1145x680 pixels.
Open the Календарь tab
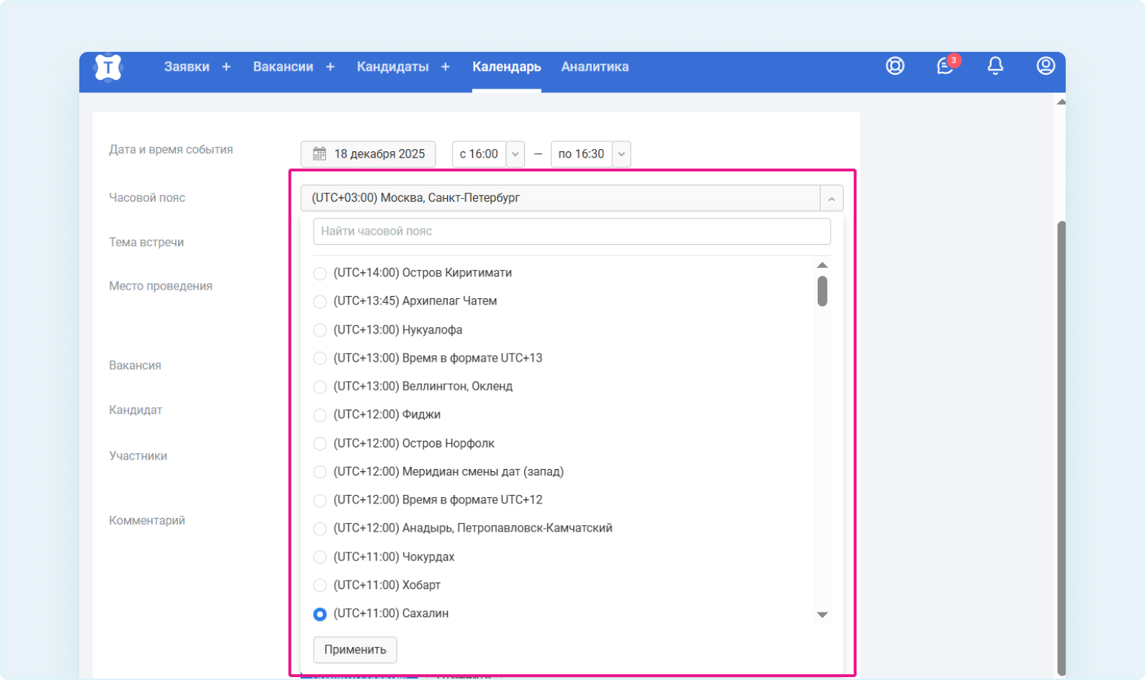tap(506, 67)
